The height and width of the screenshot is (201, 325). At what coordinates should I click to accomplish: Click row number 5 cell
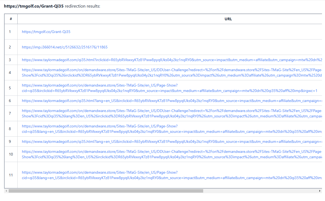11,88
